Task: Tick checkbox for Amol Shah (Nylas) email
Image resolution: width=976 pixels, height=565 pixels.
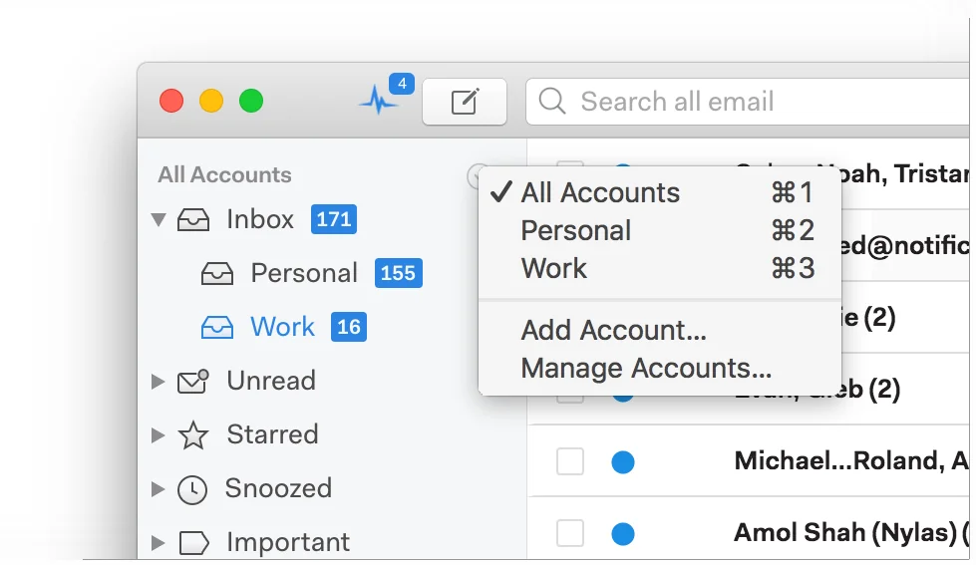Action: pyautogui.click(x=569, y=533)
